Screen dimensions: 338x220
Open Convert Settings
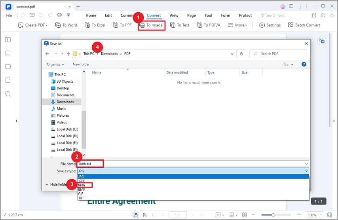pyautogui.click(x=270, y=25)
